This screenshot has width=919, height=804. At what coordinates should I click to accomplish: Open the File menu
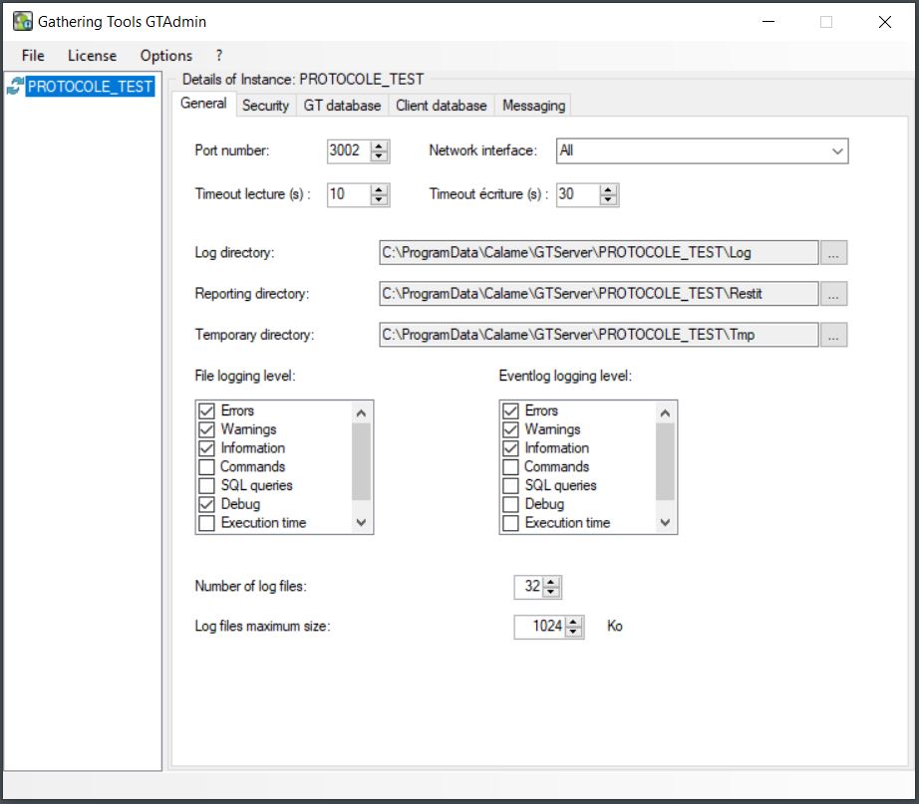click(33, 56)
